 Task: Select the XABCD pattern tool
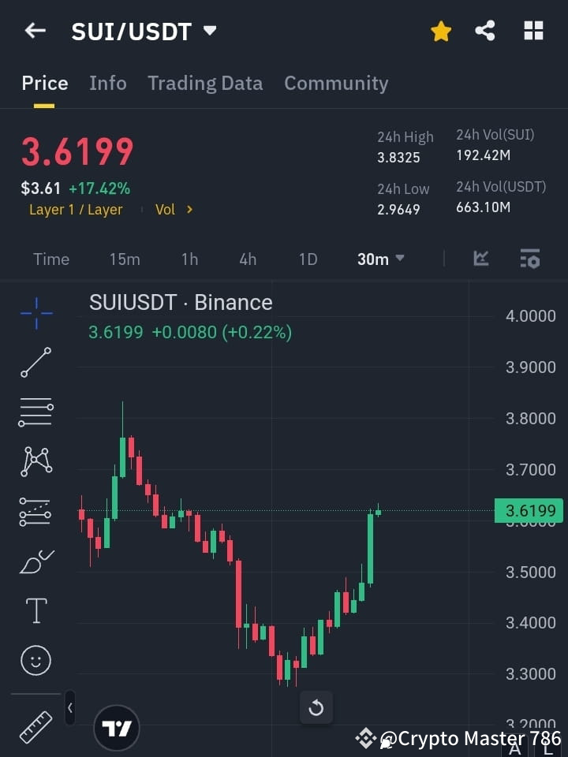click(x=36, y=461)
